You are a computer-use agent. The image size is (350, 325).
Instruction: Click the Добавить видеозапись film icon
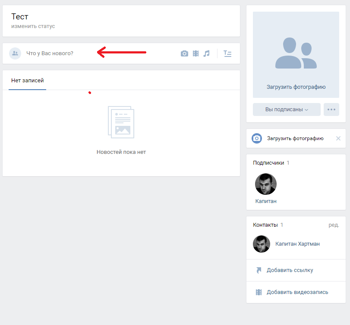click(259, 292)
